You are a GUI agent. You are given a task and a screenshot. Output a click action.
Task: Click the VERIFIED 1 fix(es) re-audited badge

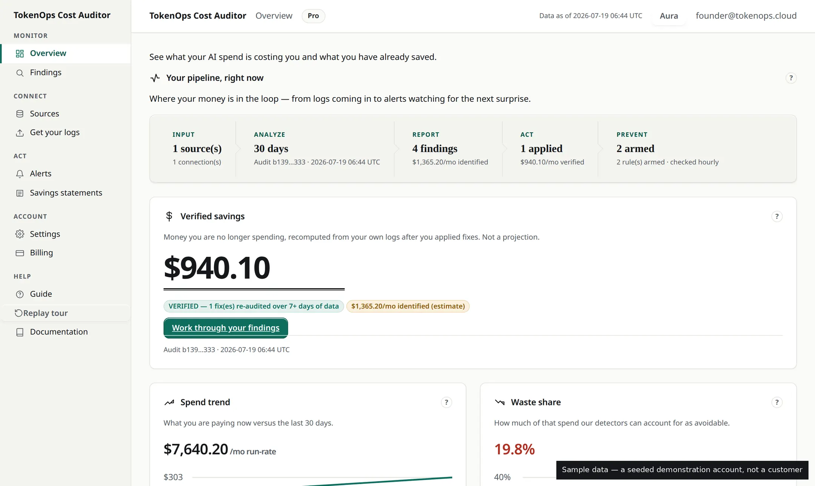pyautogui.click(x=254, y=306)
